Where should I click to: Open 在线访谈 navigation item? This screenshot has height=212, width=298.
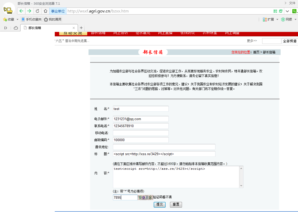pos(188,33)
